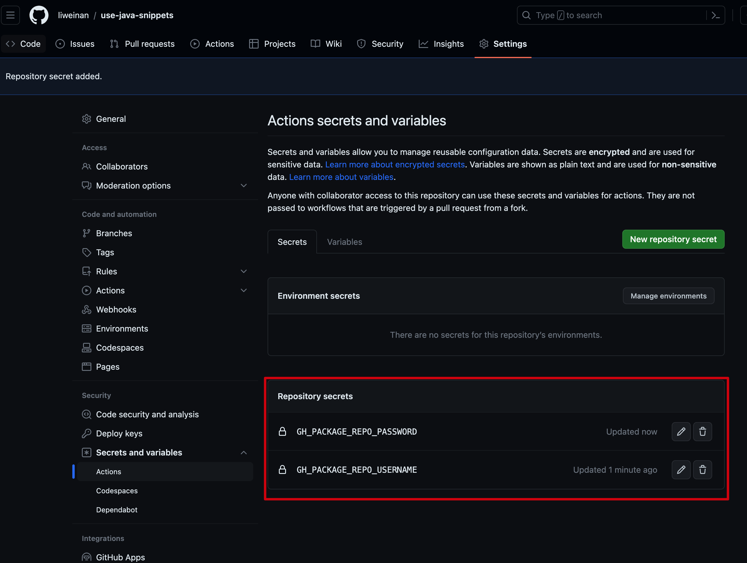
Task: Expand the Actions sidebar section
Action: [x=243, y=291]
